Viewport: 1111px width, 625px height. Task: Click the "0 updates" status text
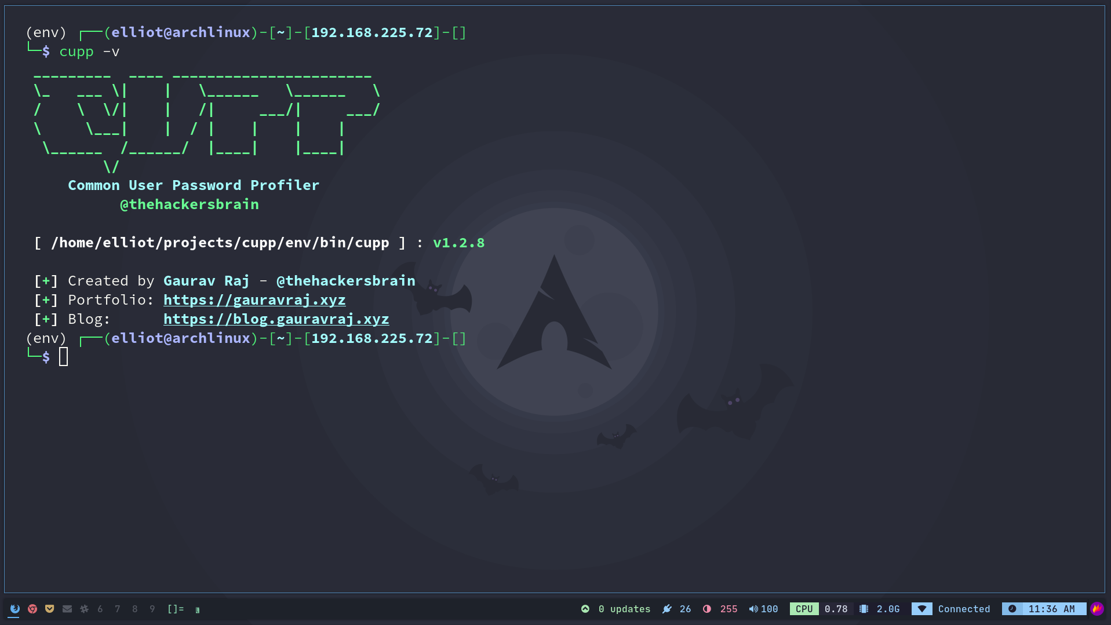624,609
